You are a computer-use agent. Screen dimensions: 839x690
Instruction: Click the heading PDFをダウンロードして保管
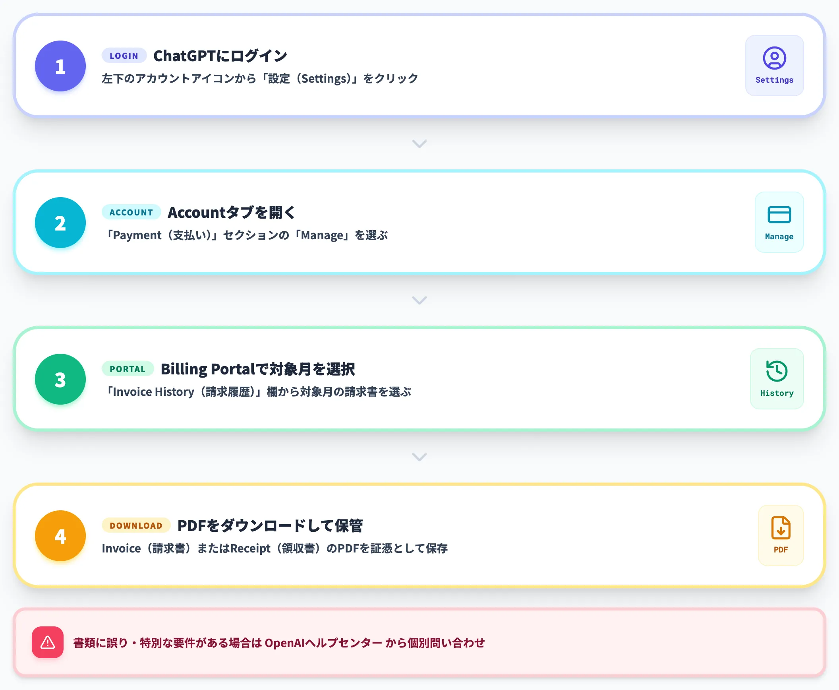click(270, 525)
